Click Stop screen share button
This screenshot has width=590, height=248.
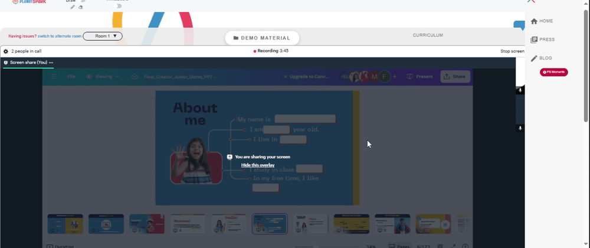tap(512, 51)
